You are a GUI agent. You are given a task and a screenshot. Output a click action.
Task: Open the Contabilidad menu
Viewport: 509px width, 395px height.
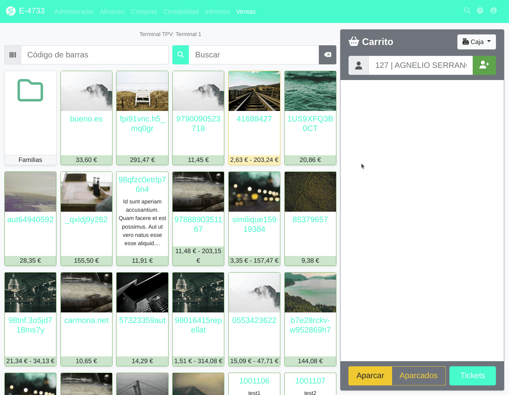[181, 11]
